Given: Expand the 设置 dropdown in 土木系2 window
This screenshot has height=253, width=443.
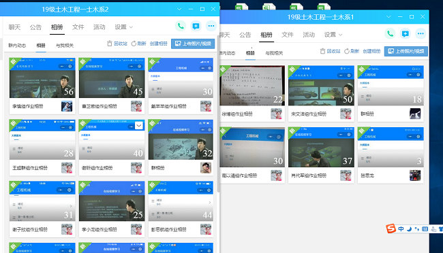Looking at the screenshot, I should point(123,27).
